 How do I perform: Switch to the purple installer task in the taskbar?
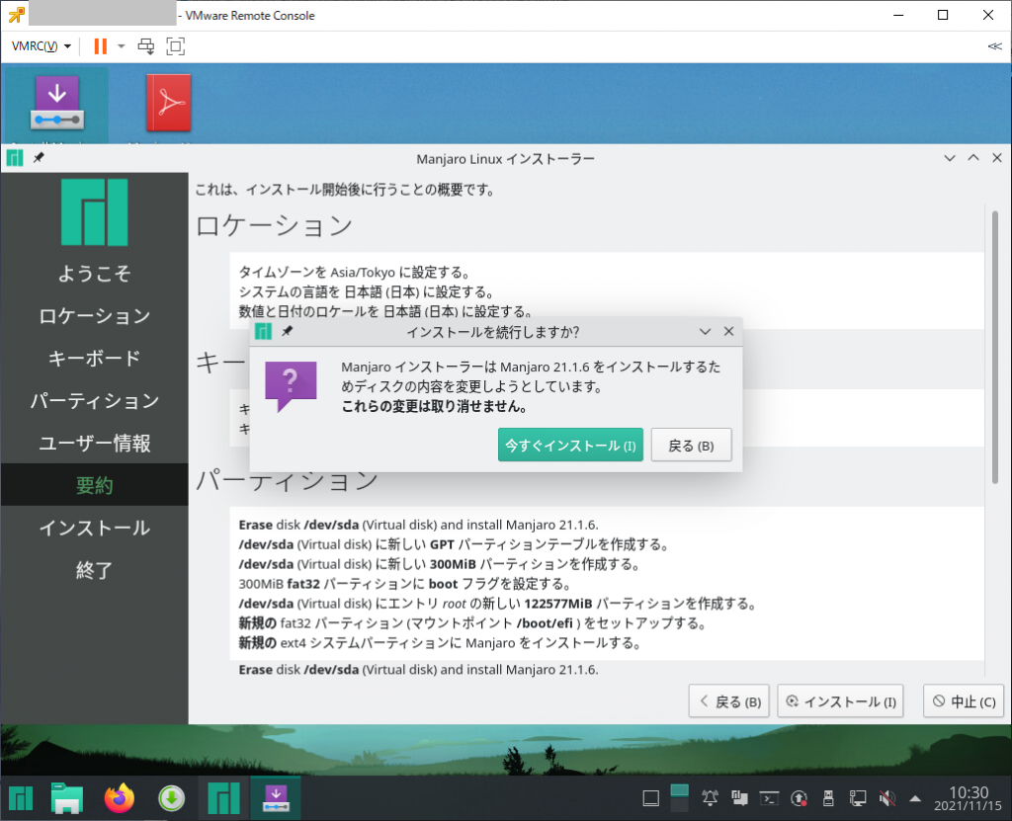pyautogui.click(x=276, y=798)
